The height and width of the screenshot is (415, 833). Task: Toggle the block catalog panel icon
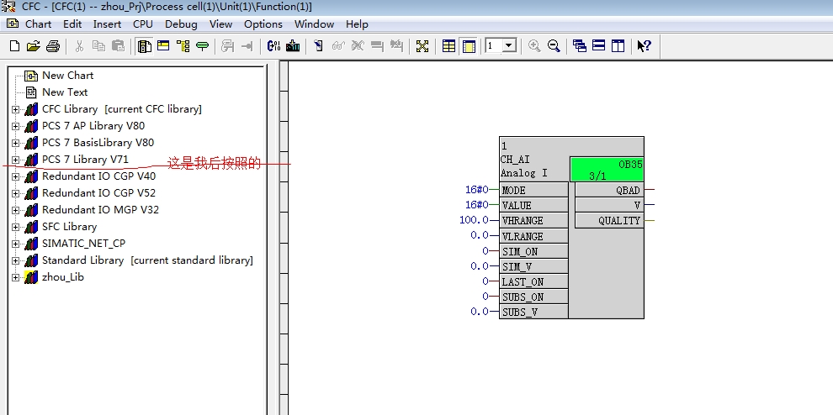click(145, 46)
